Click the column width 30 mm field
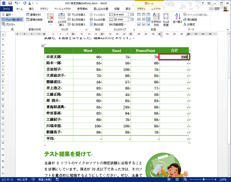The width and height of the screenshot is (231, 182). [x=120, y=19]
